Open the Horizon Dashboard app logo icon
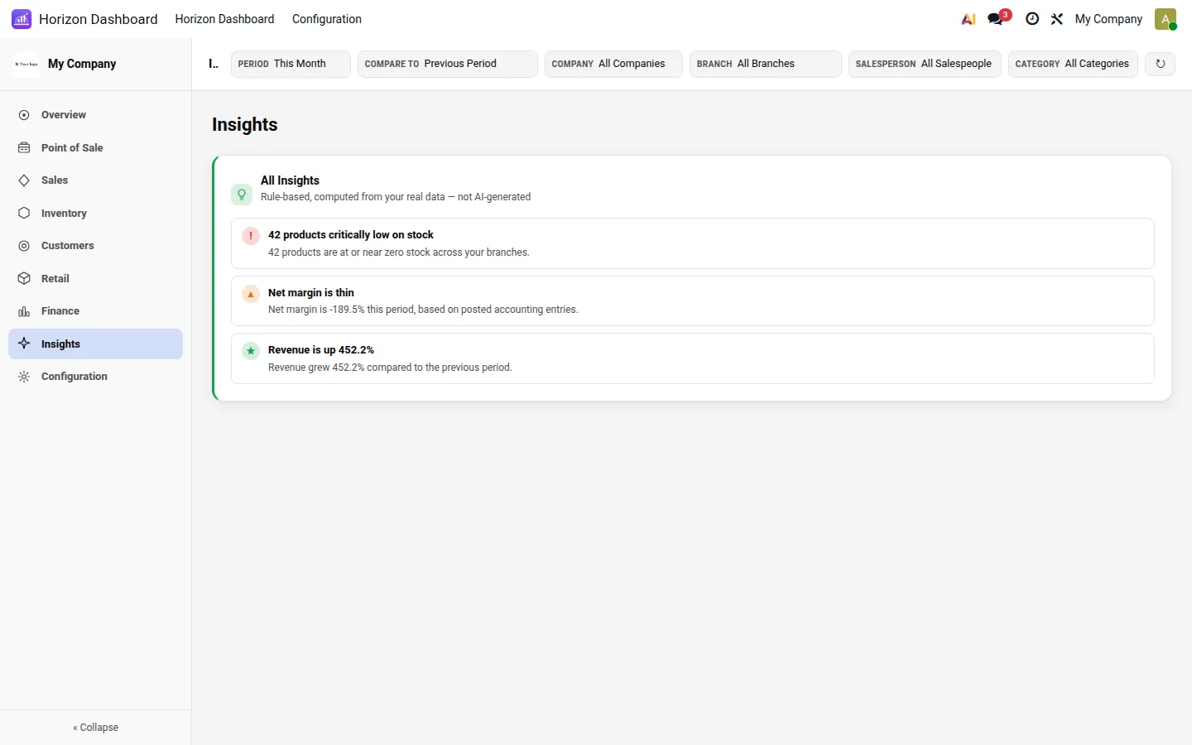 pyautogui.click(x=22, y=19)
